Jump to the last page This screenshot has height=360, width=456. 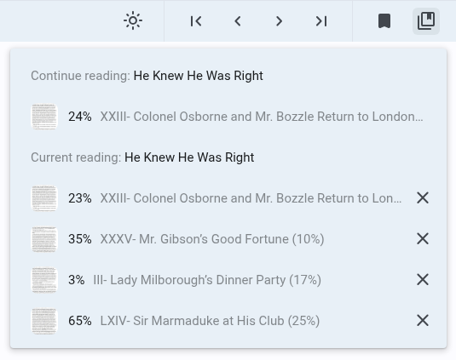pos(321,21)
